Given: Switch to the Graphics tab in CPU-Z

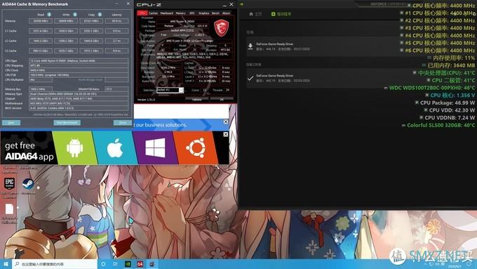Looking at the screenshot, I should click(203, 13).
